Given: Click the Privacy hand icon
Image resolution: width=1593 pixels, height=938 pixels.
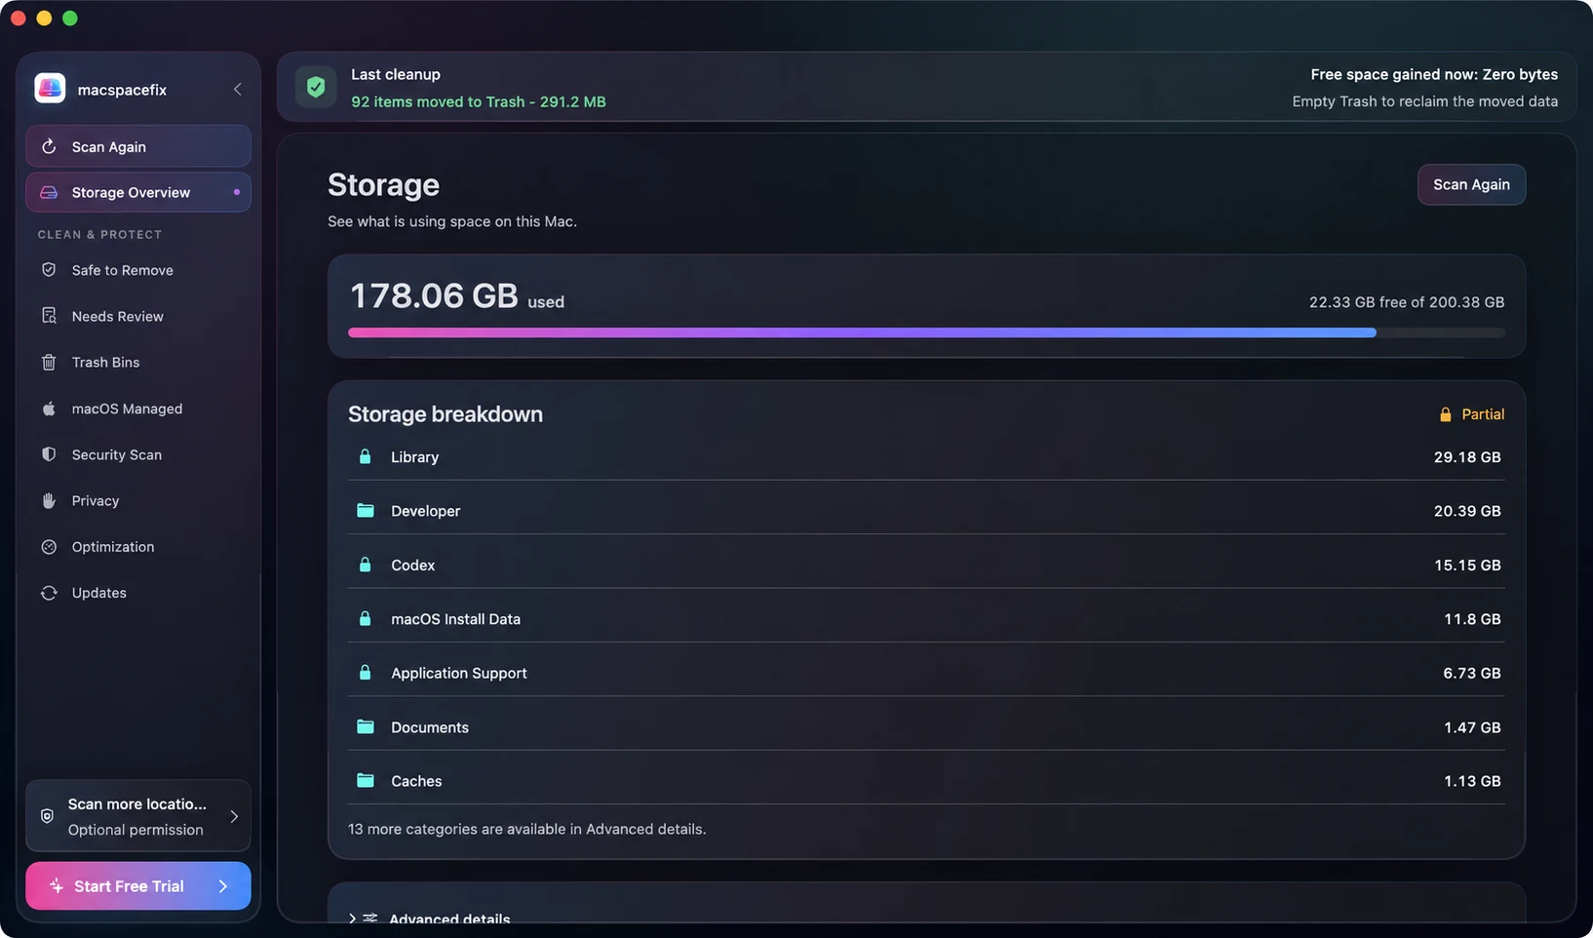Looking at the screenshot, I should tap(49, 500).
